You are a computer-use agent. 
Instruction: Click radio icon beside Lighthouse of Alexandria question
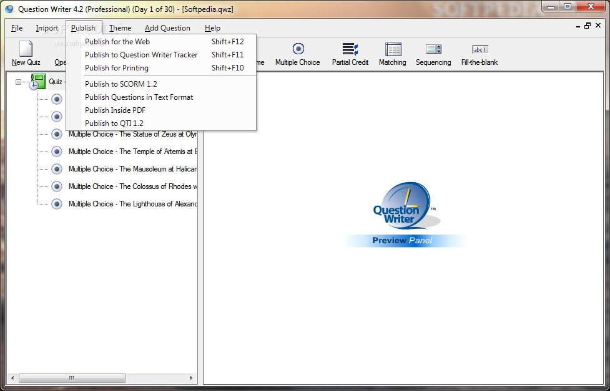57,204
